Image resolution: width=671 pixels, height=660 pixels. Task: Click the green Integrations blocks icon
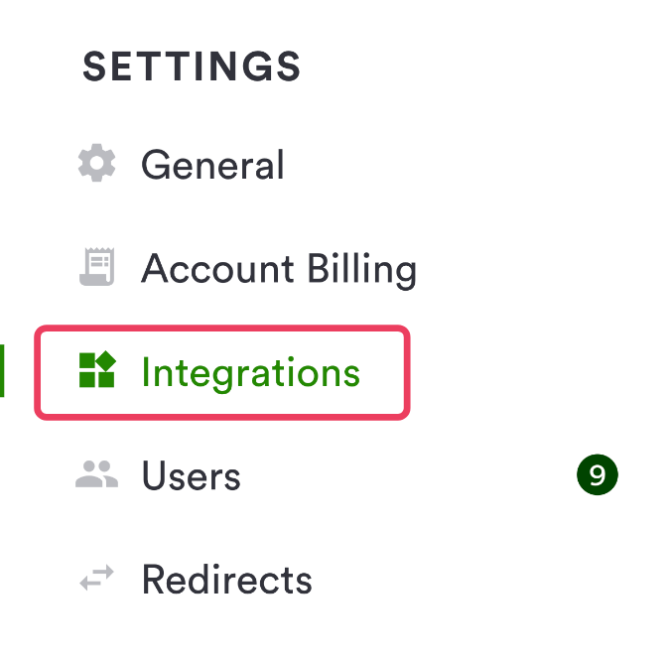coord(97,372)
